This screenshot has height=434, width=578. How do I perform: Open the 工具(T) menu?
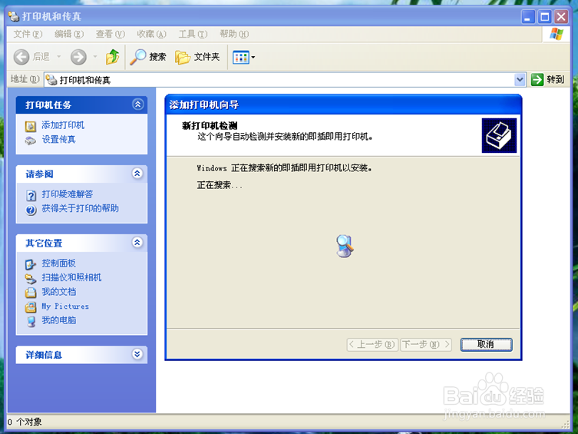coord(193,34)
